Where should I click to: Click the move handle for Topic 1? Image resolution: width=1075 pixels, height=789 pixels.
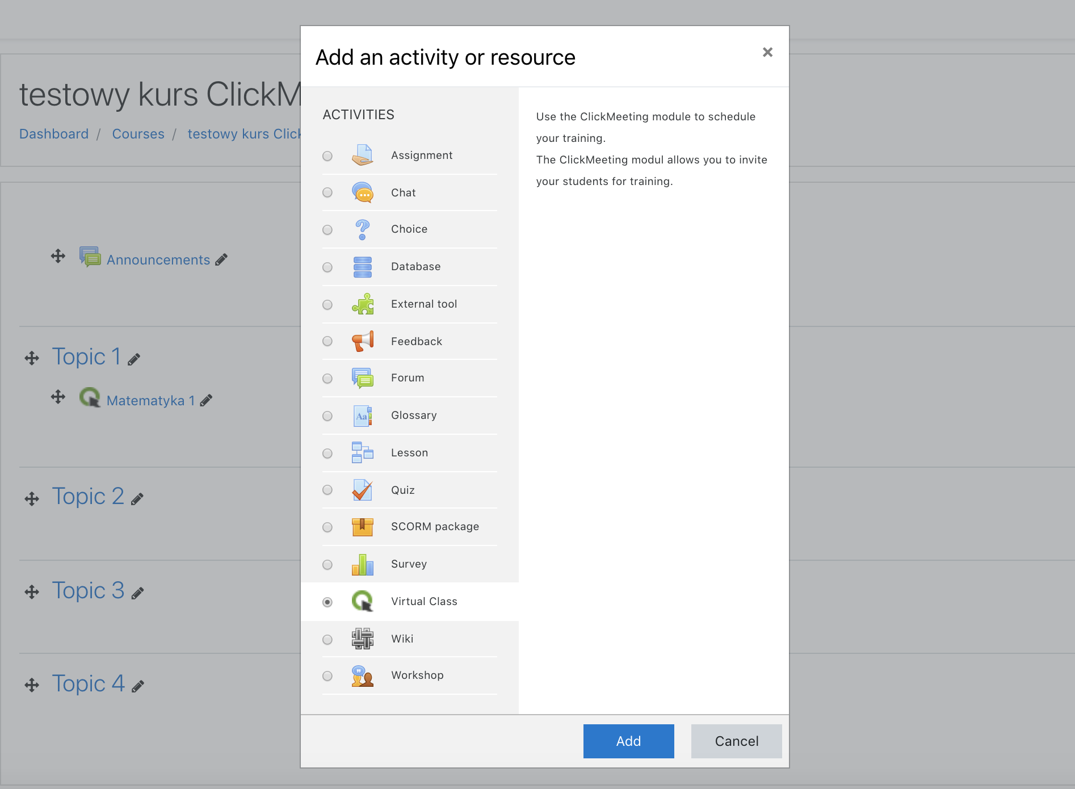pyautogui.click(x=32, y=358)
